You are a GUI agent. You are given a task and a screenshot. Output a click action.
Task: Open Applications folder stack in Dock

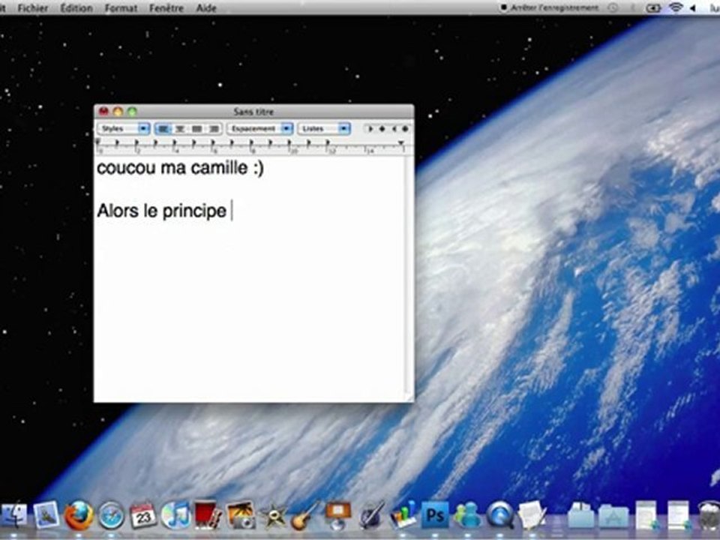[613, 516]
